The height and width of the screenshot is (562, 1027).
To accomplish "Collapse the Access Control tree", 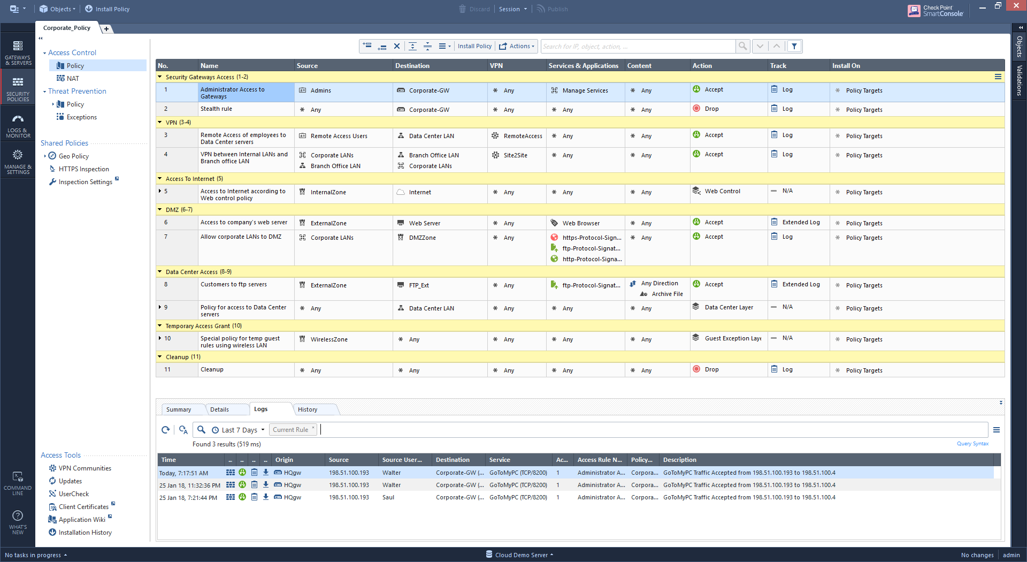I will pos(44,53).
